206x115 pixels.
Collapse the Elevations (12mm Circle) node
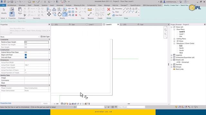click(x=174, y=43)
